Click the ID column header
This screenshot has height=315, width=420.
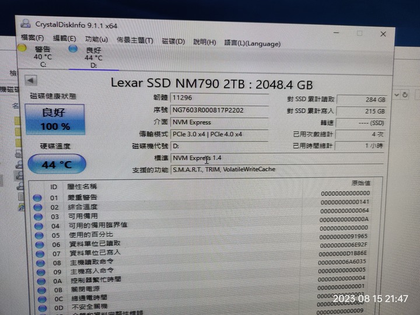click(54, 187)
